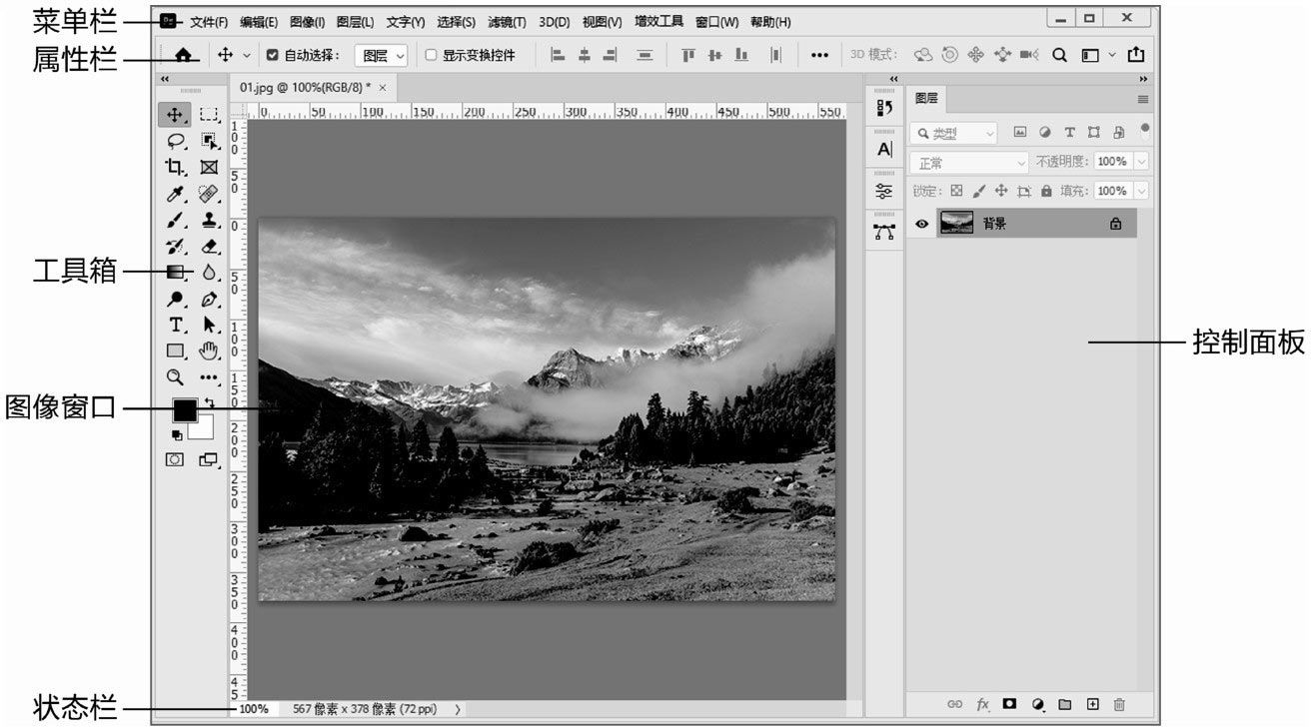Toggle the 自动选择 checkbox
Image resolution: width=1311 pixels, height=727 pixels.
coord(272,56)
